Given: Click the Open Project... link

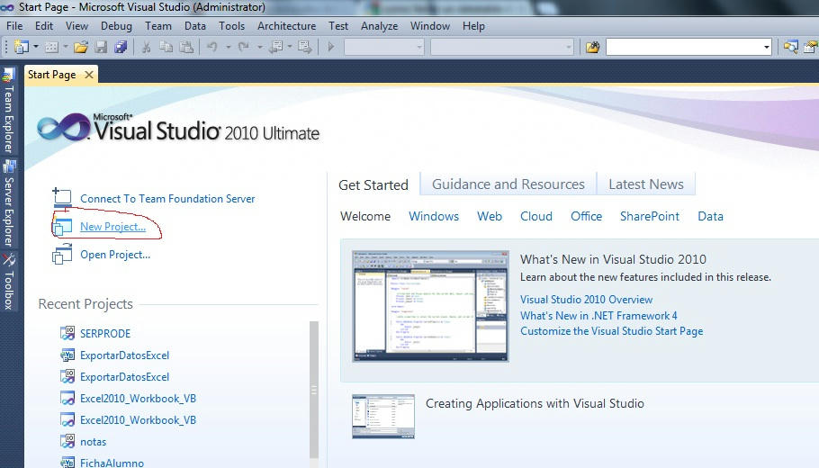Looking at the screenshot, I should pyautogui.click(x=115, y=255).
